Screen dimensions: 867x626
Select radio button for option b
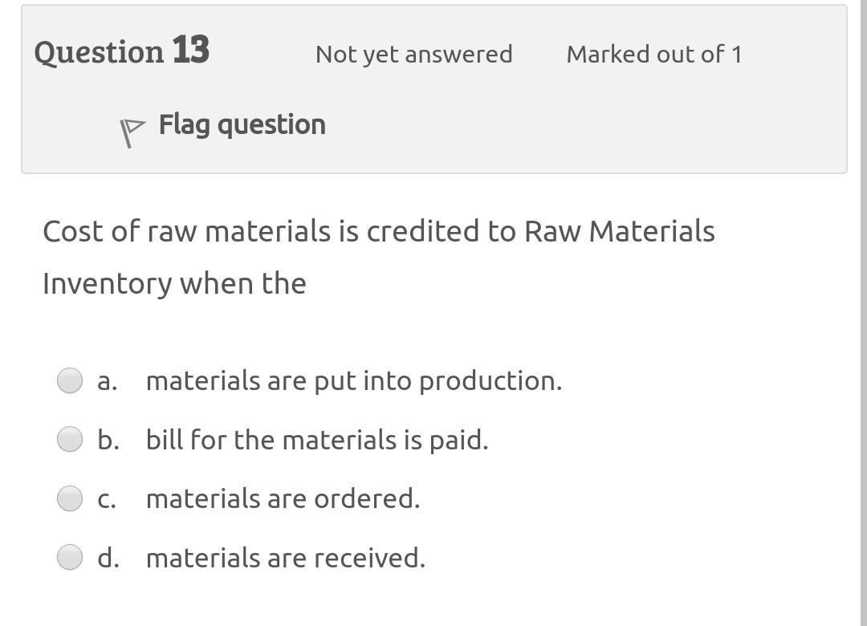(x=69, y=439)
